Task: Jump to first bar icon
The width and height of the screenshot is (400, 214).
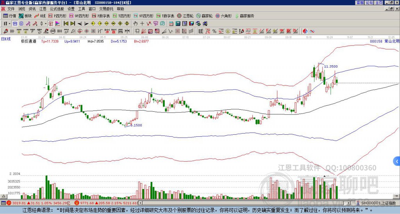Action: pos(66,24)
